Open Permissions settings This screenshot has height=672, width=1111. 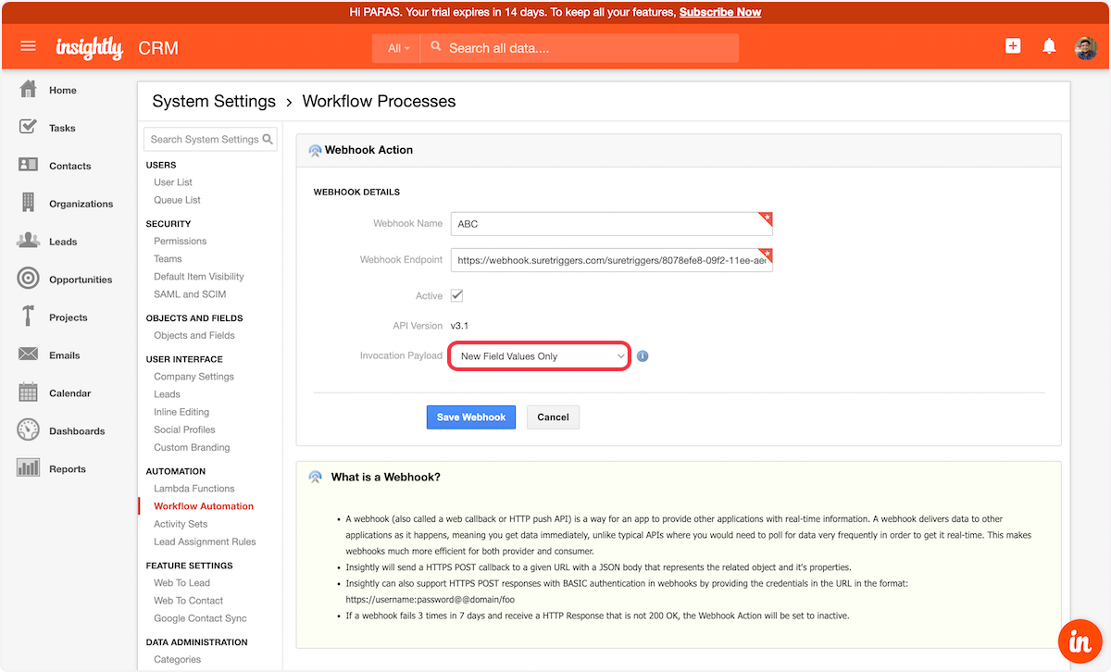click(181, 241)
